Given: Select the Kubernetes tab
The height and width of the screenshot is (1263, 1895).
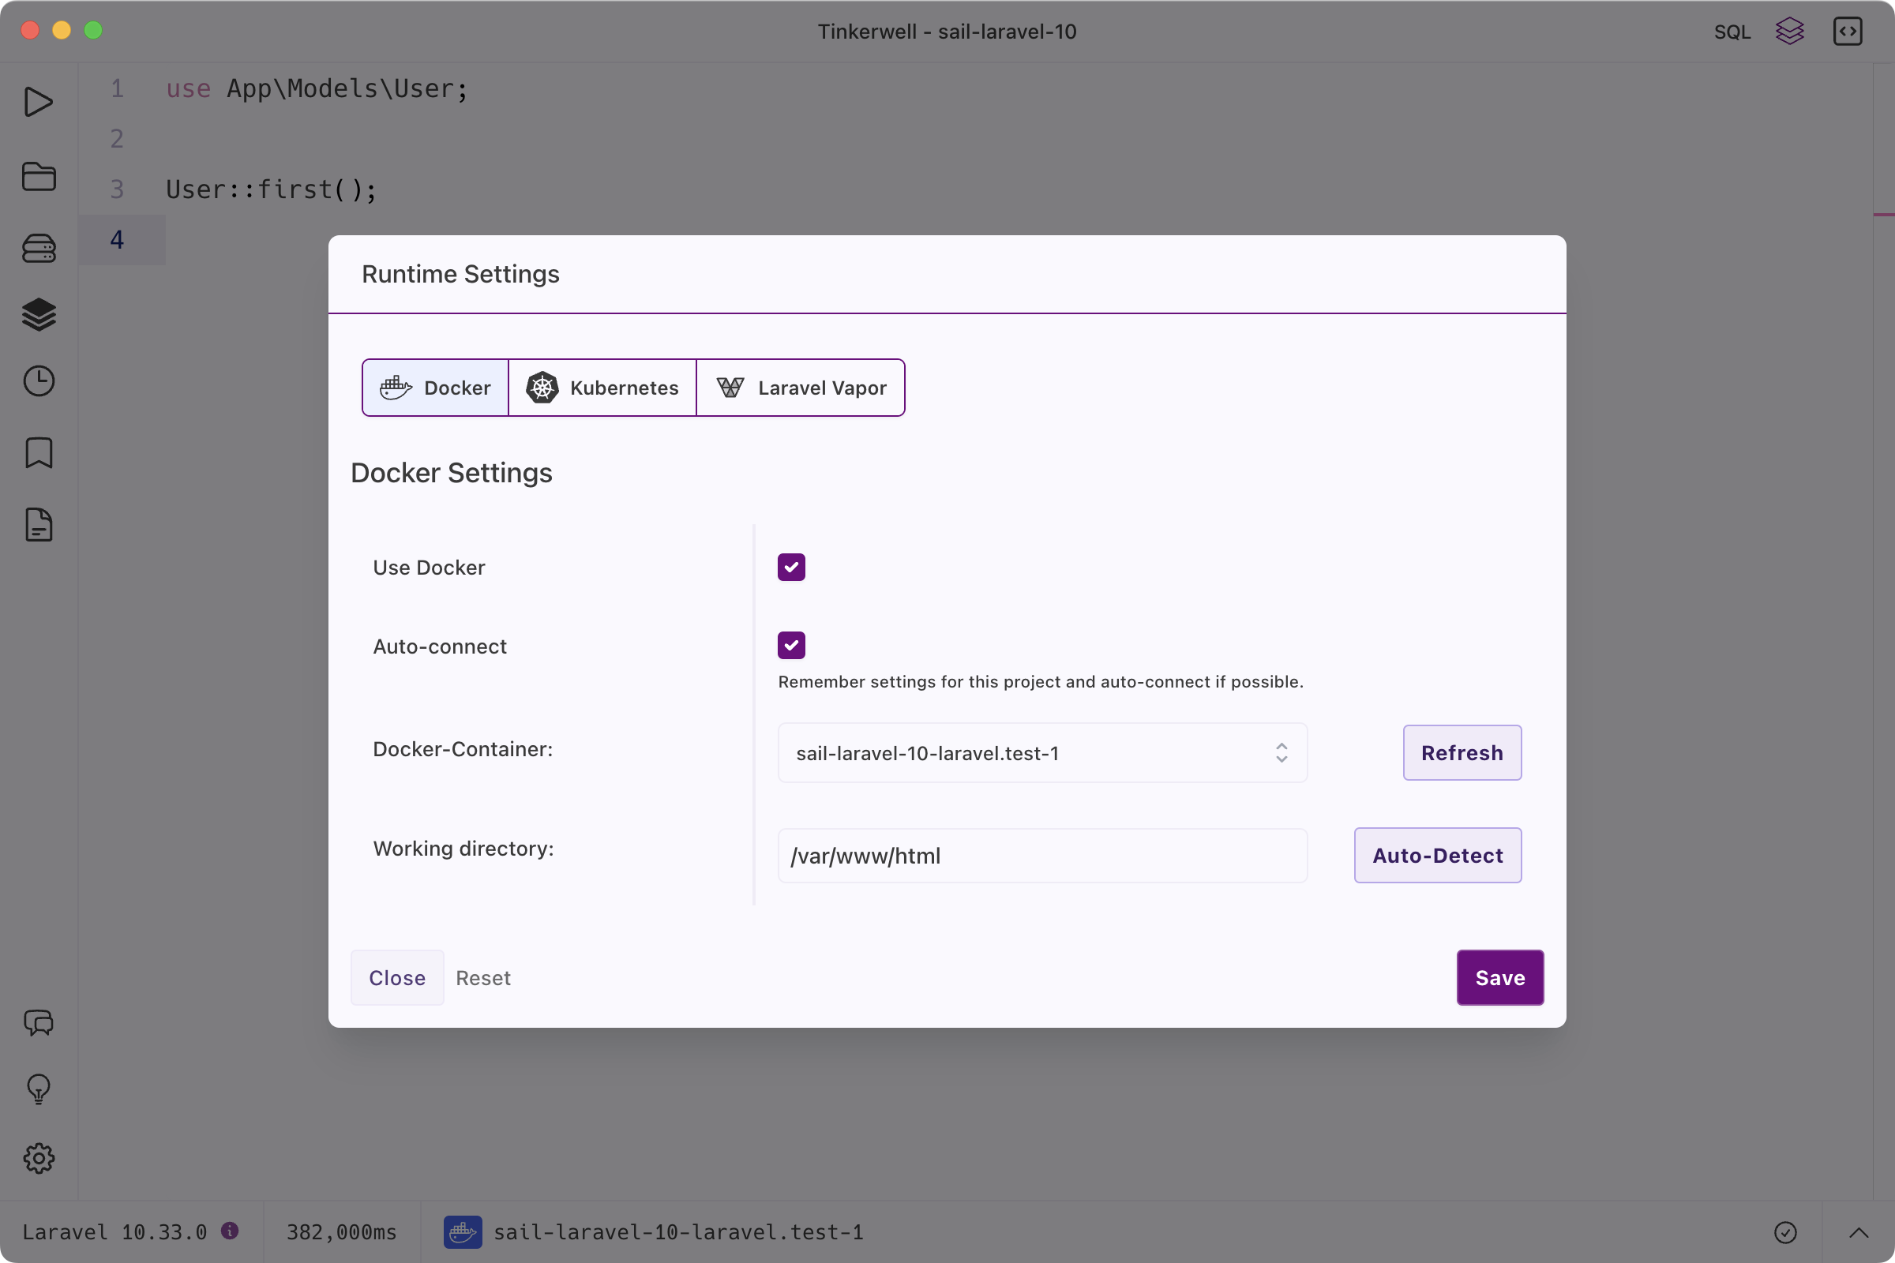Looking at the screenshot, I should [602, 388].
